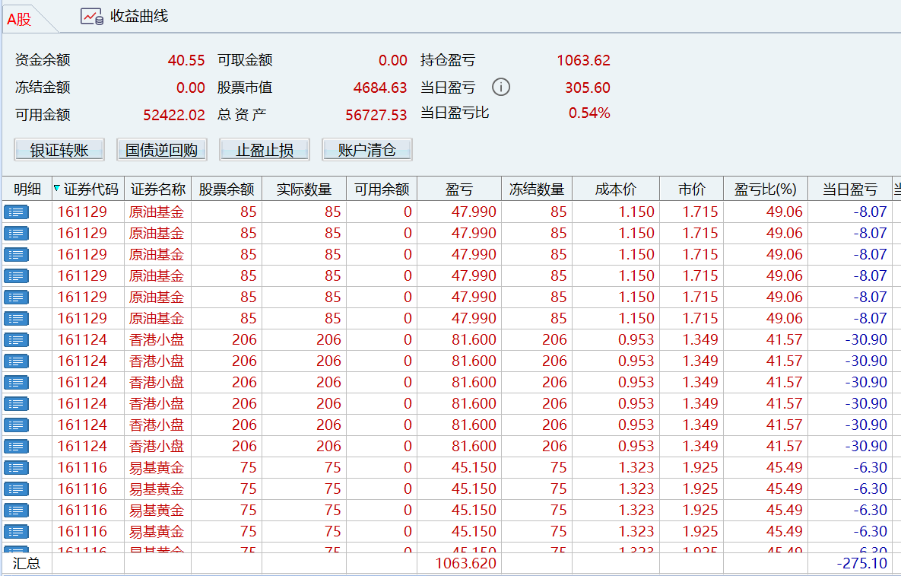
Task: Sort by the 当日盈亏 column header
Action: [x=850, y=189]
